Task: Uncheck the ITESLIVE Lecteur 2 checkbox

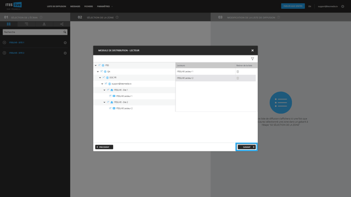Action: coord(111,108)
